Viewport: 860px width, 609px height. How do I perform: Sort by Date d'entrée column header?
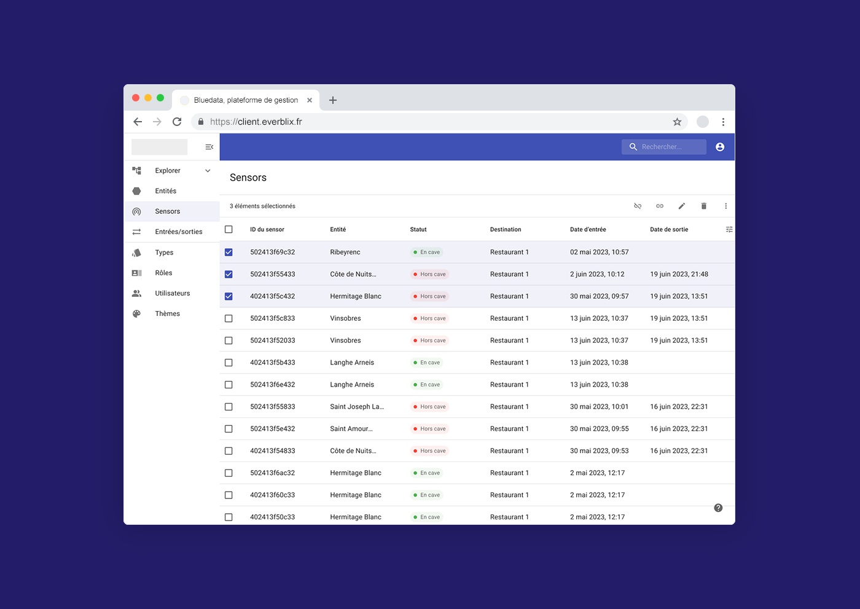588,229
